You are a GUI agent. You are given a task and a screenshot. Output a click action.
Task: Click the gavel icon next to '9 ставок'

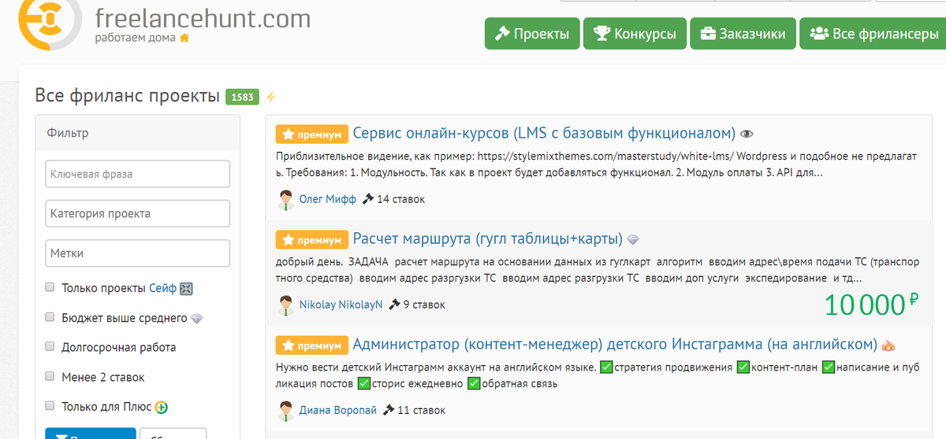tap(394, 304)
